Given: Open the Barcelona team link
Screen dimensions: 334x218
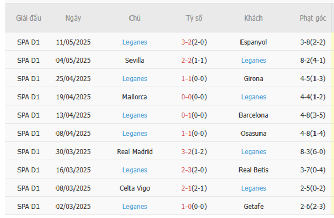Looking at the screenshot, I should (253, 115).
